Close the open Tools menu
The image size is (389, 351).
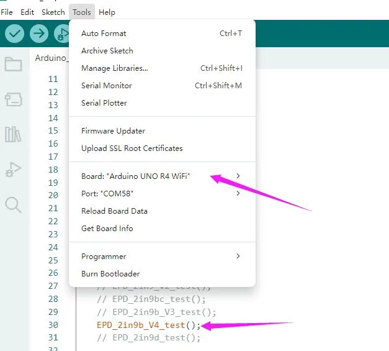pos(82,12)
